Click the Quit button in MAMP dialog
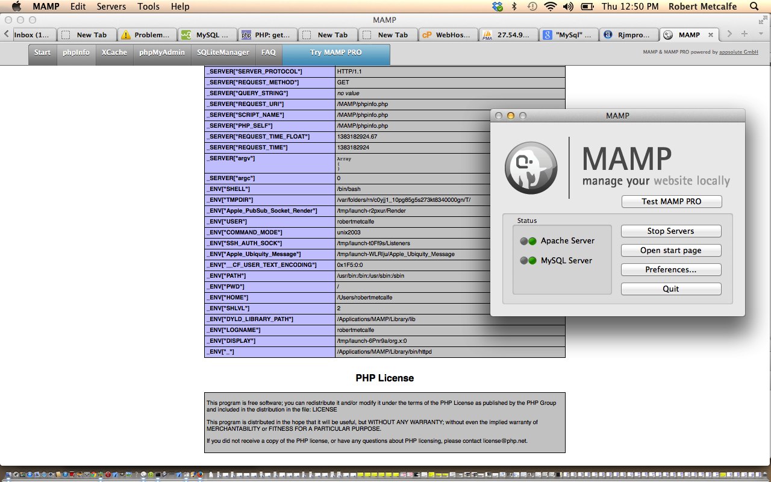 (671, 289)
